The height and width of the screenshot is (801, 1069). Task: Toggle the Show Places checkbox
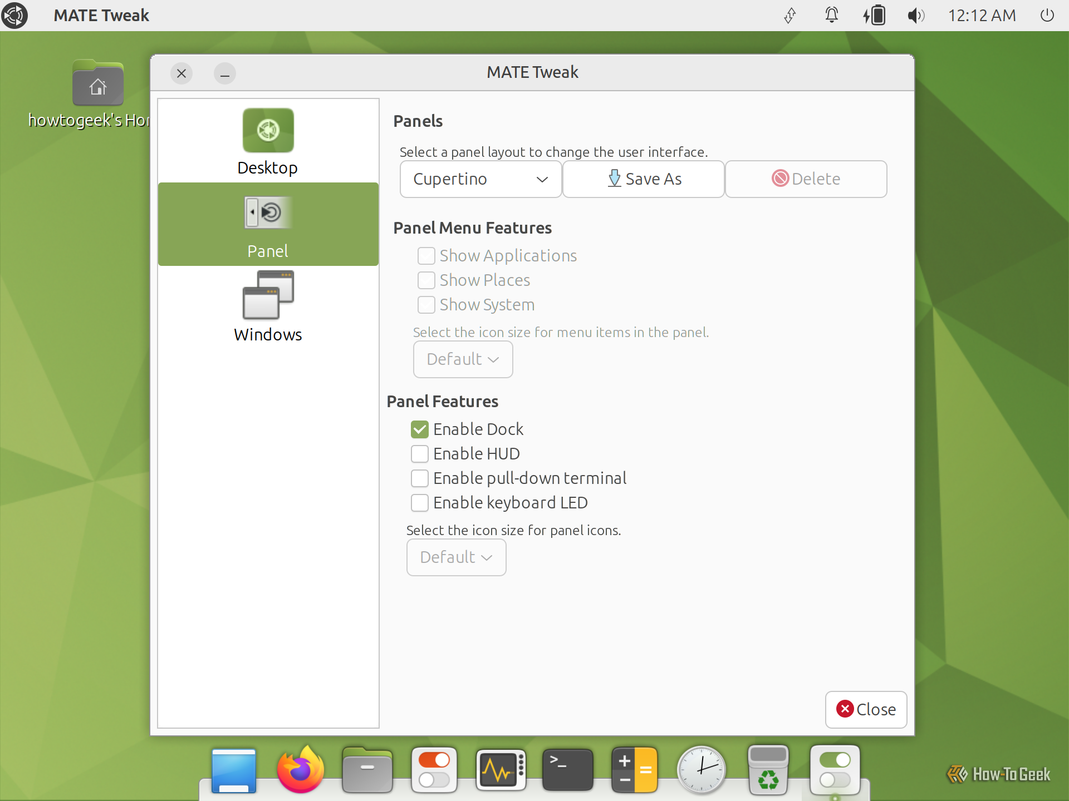pyautogui.click(x=426, y=280)
